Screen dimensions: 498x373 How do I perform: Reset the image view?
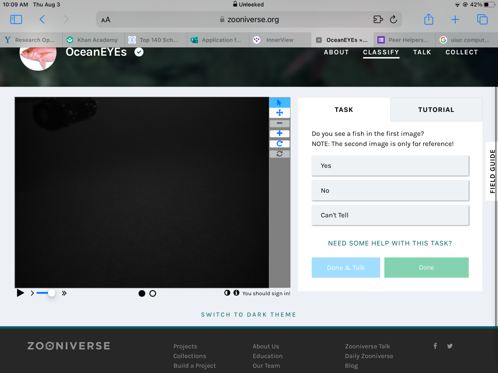click(279, 154)
